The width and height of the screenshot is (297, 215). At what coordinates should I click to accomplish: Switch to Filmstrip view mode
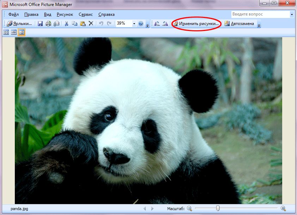14,32
